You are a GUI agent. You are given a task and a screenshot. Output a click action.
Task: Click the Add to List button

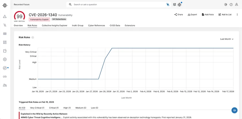point(225,14)
